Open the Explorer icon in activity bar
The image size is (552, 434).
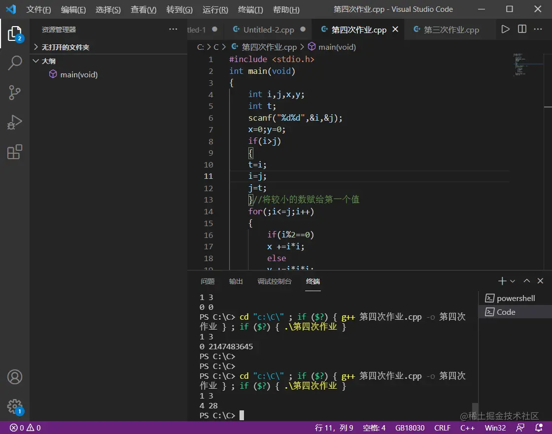coord(15,33)
